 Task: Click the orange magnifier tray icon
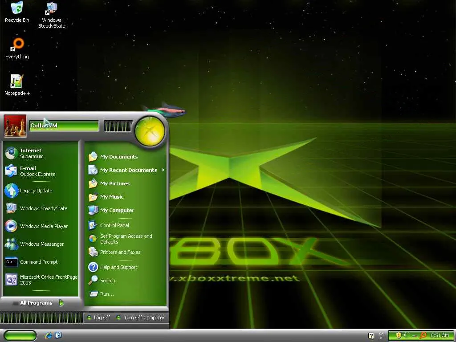click(x=423, y=335)
